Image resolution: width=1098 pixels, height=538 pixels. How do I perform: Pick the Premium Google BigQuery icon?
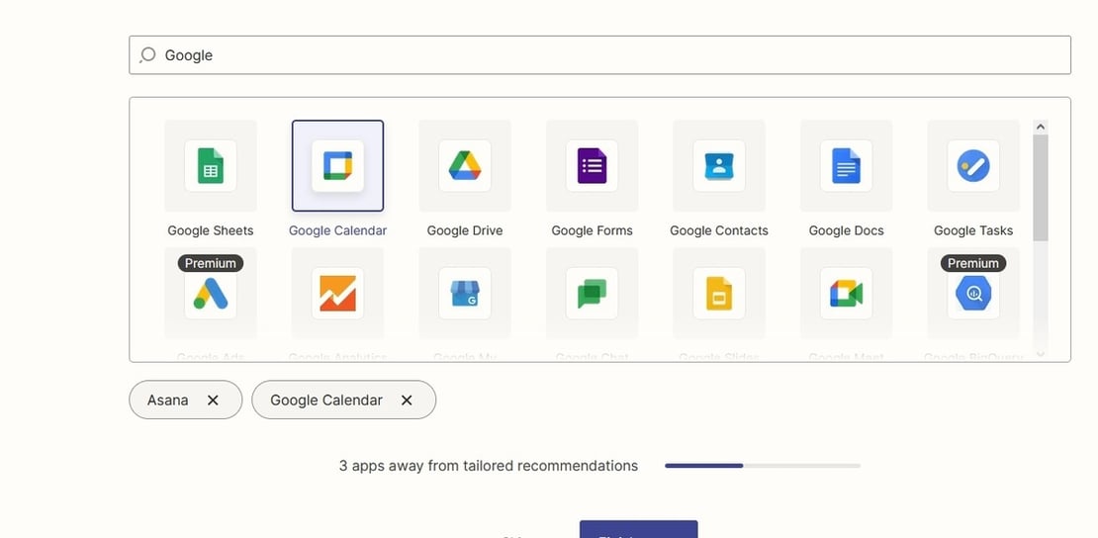[x=972, y=294]
